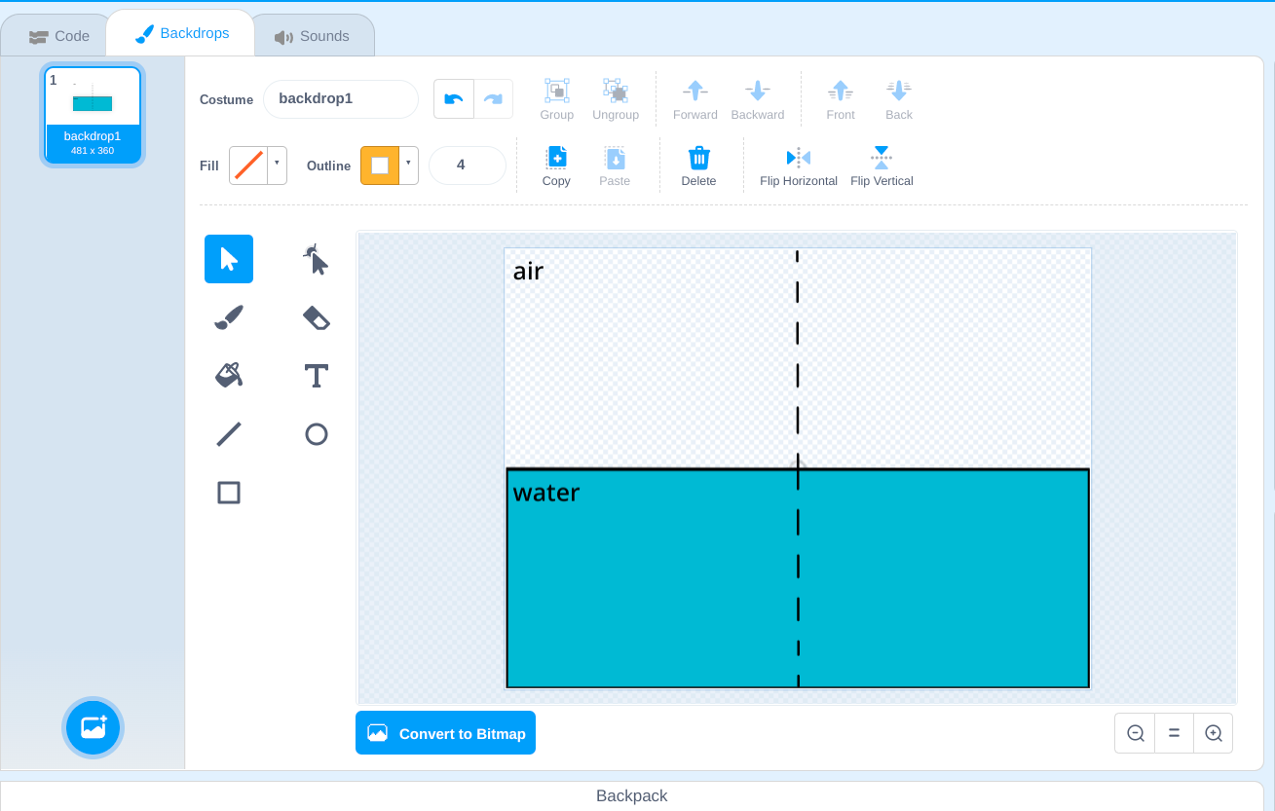The height and width of the screenshot is (811, 1275).
Task: Move selection Backward one layer
Action: 758,100
